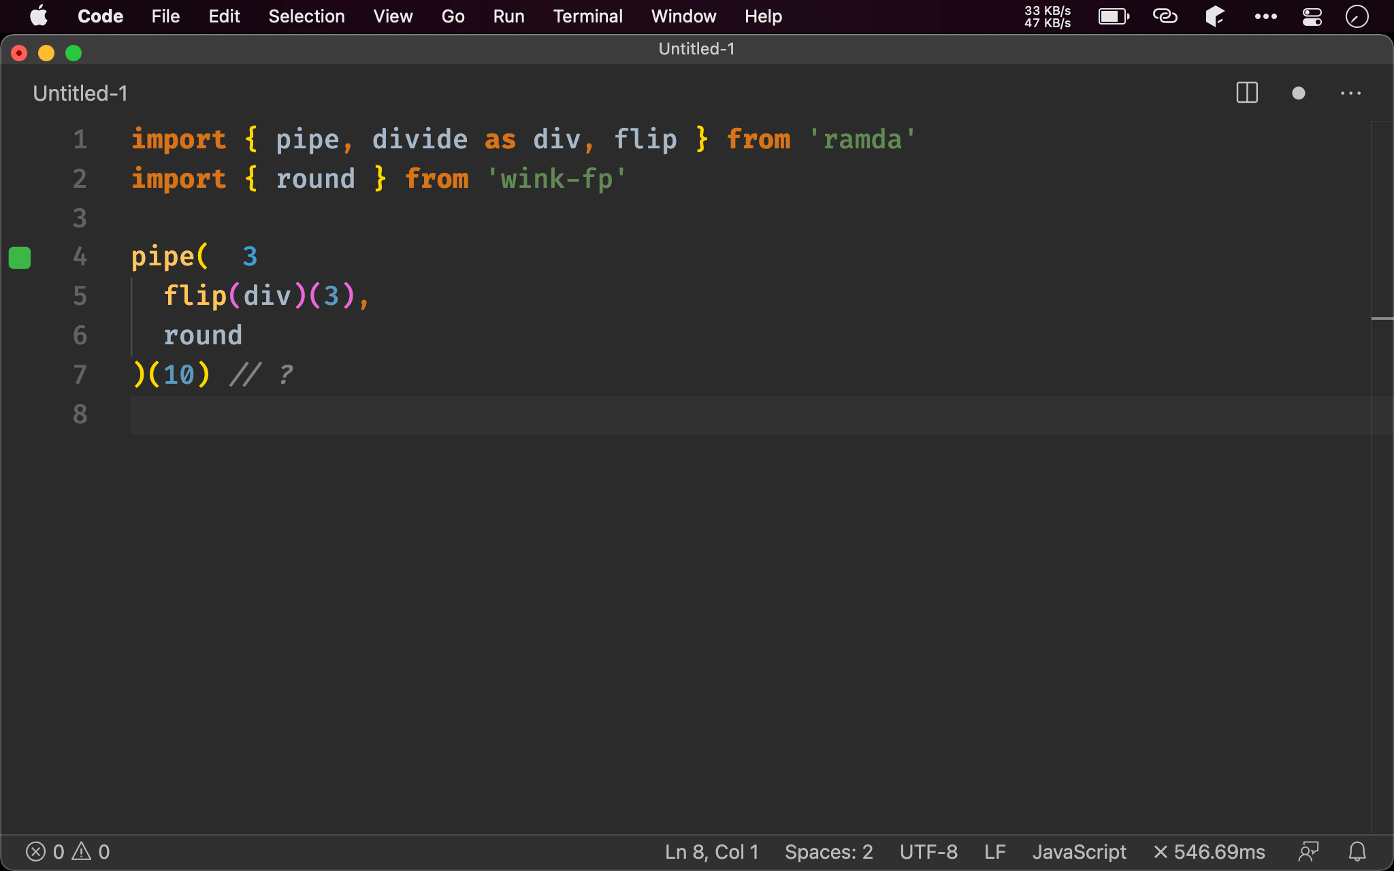Open the Go menu

(453, 16)
